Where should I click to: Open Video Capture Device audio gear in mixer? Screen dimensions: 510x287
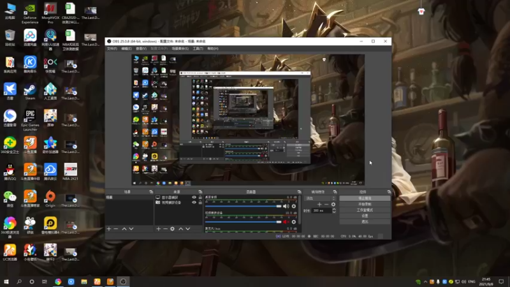pyautogui.click(x=294, y=222)
